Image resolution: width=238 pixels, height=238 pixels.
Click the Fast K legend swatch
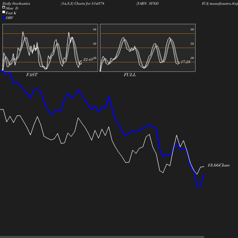4,12
